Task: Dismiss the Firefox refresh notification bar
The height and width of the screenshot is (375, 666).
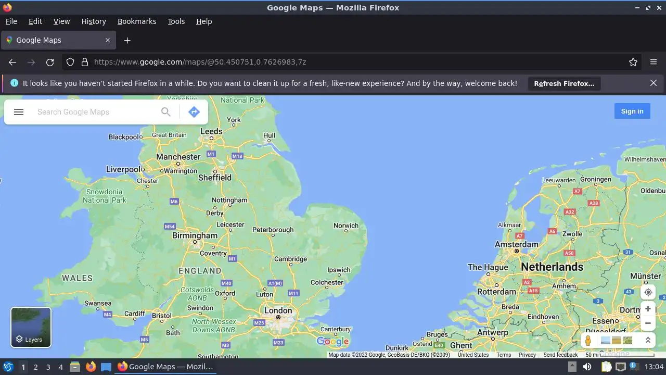Action: [654, 83]
